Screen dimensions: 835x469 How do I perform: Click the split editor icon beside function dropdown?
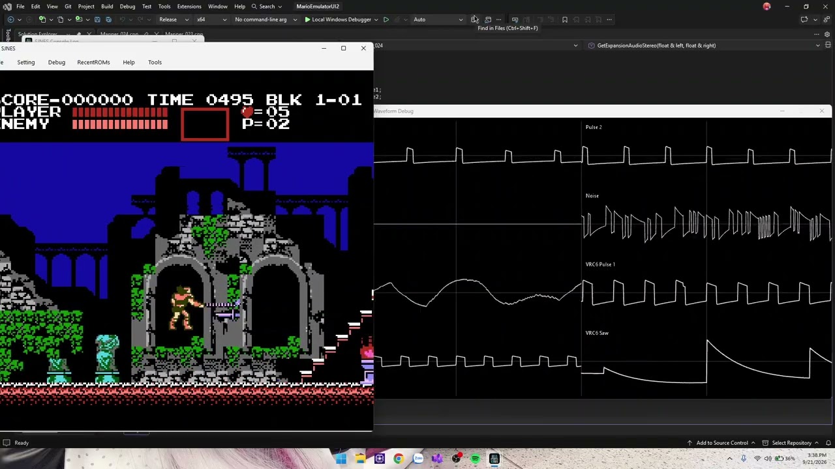pos(828,46)
